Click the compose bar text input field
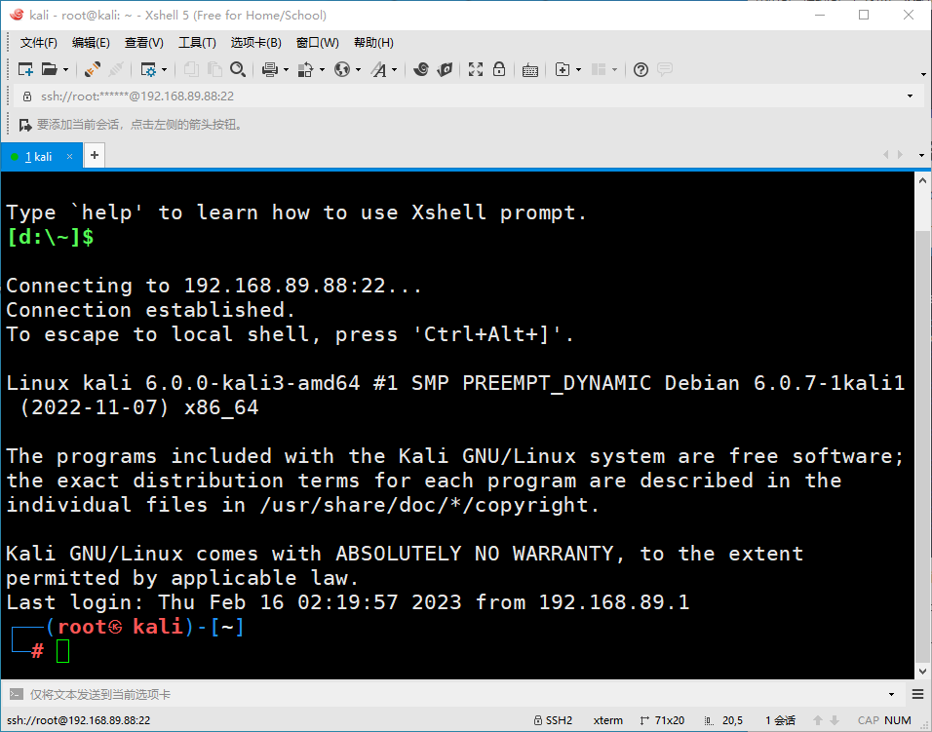Screen dimensions: 932x732 [x=454, y=695]
